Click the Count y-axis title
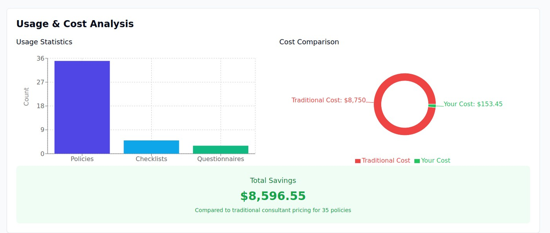The height and width of the screenshot is (233, 550). pos(26,97)
